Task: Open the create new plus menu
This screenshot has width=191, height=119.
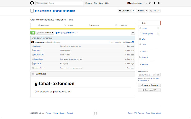Action: click(145, 3)
